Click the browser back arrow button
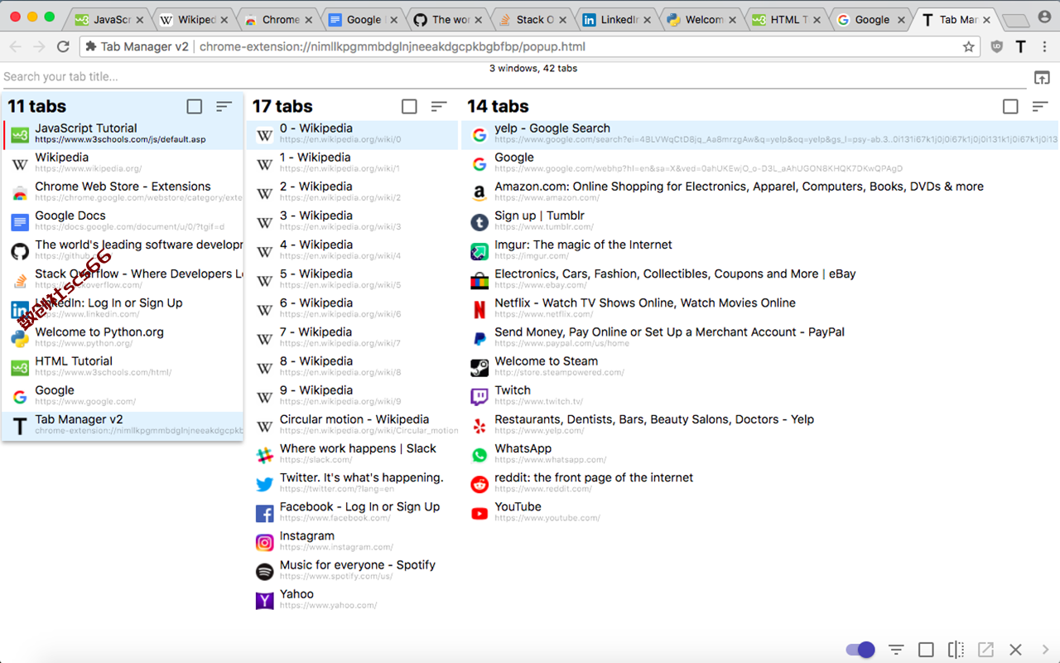1060x663 pixels. point(15,47)
